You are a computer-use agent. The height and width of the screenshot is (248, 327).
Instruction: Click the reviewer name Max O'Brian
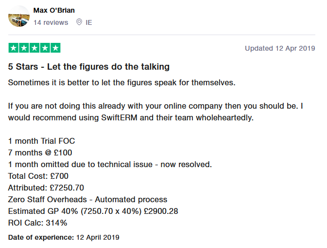pyautogui.click(x=54, y=10)
